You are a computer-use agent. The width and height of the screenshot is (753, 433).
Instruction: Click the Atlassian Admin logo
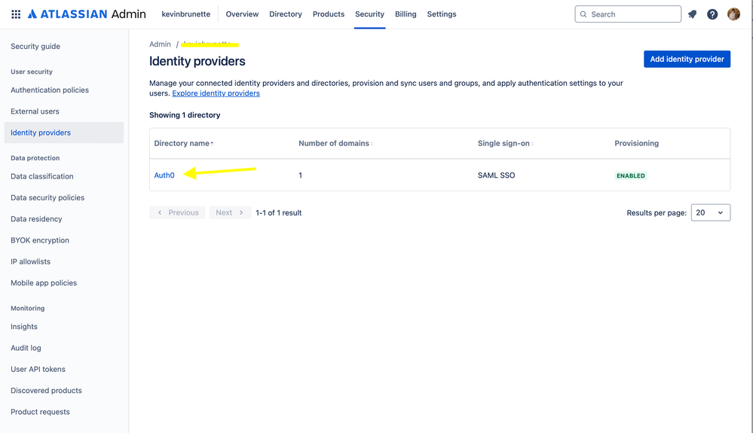tap(87, 14)
